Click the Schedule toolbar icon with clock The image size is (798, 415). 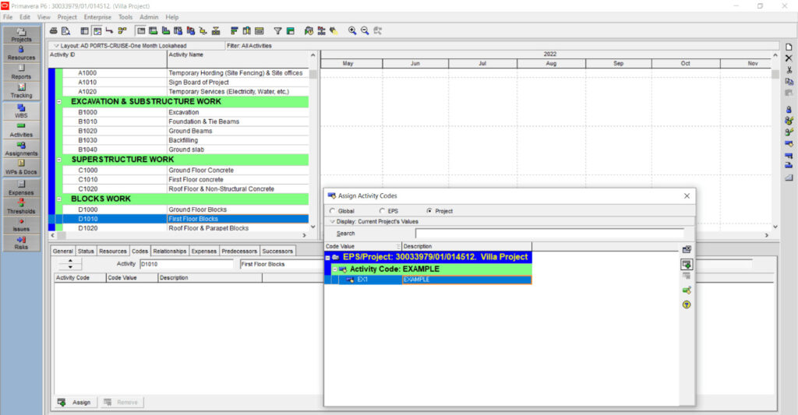[309, 31]
